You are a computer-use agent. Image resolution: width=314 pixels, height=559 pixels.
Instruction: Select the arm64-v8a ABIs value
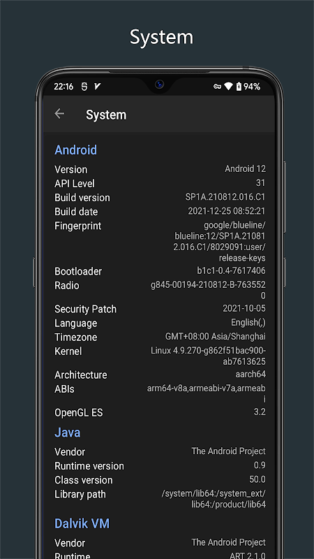207,394
